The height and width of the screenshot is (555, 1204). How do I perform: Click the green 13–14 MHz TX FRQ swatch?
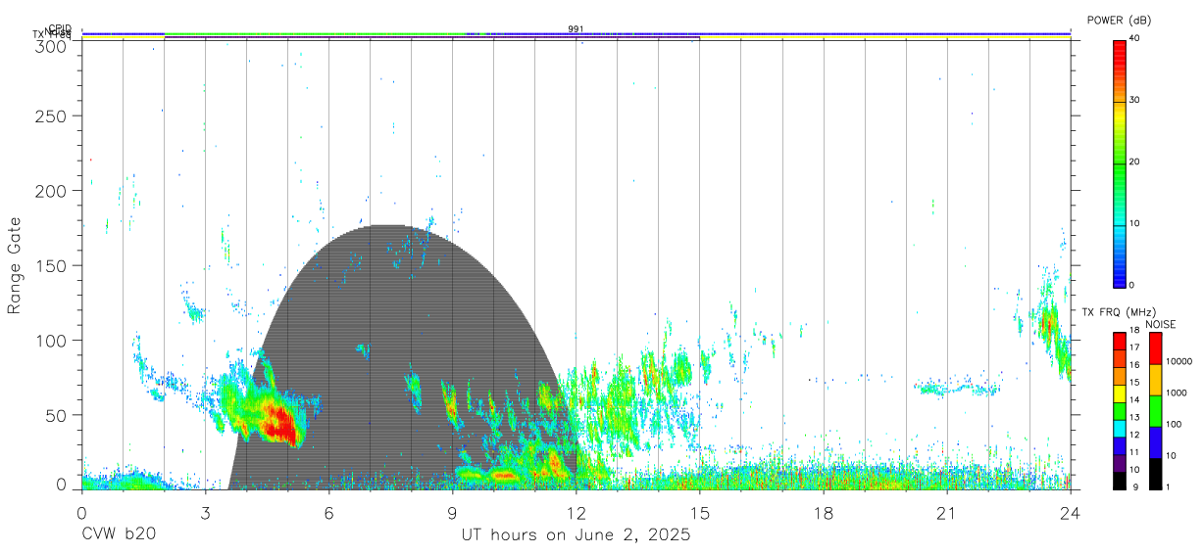click(1120, 409)
